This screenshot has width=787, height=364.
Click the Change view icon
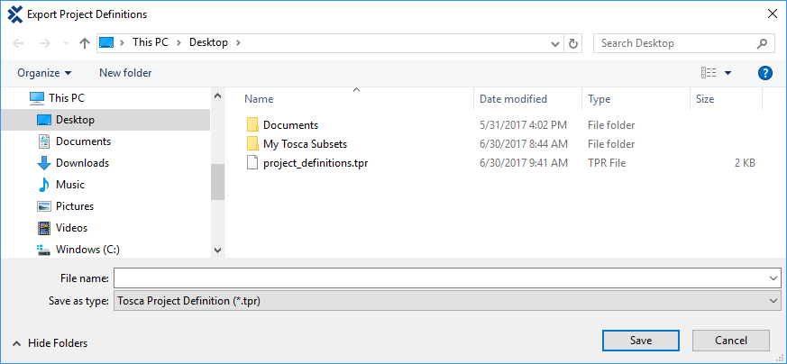point(709,73)
